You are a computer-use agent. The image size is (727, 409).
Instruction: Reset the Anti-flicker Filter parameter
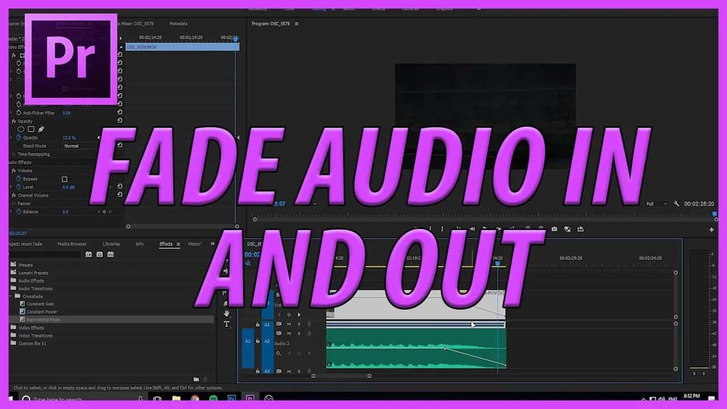pyautogui.click(x=120, y=112)
